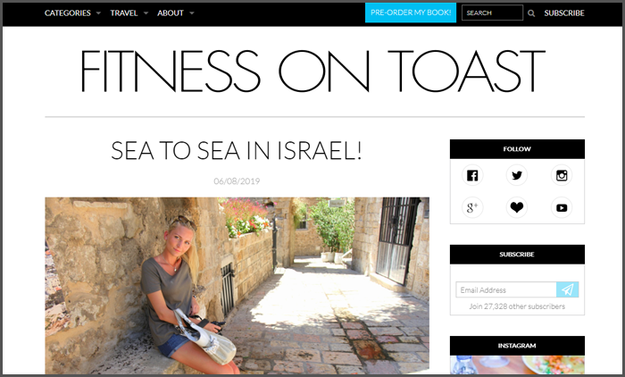The height and width of the screenshot is (377, 625).
Task: Open the Travel menu item
Action: (123, 13)
